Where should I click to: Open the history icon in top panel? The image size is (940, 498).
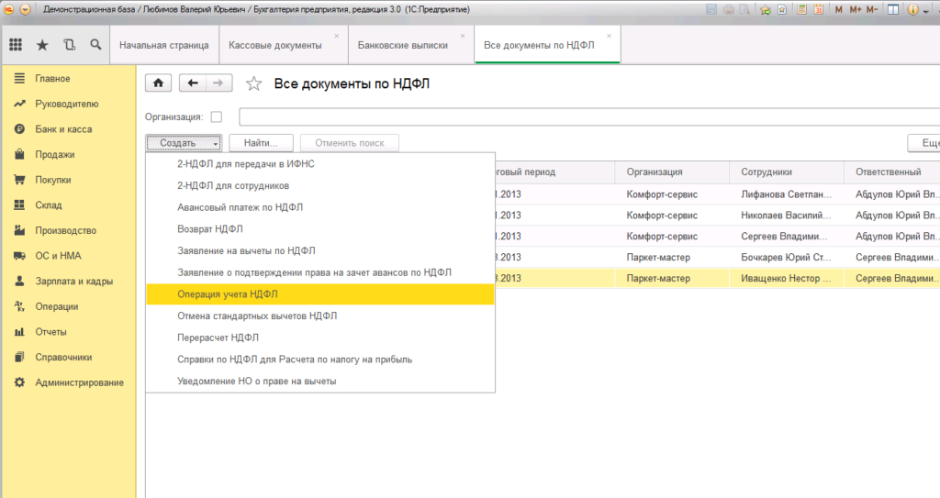tap(69, 45)
